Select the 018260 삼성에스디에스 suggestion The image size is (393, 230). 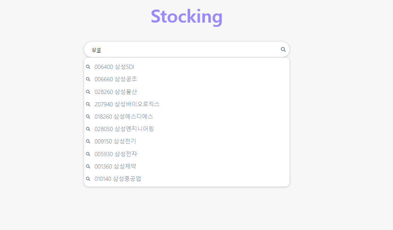point(123,116)
